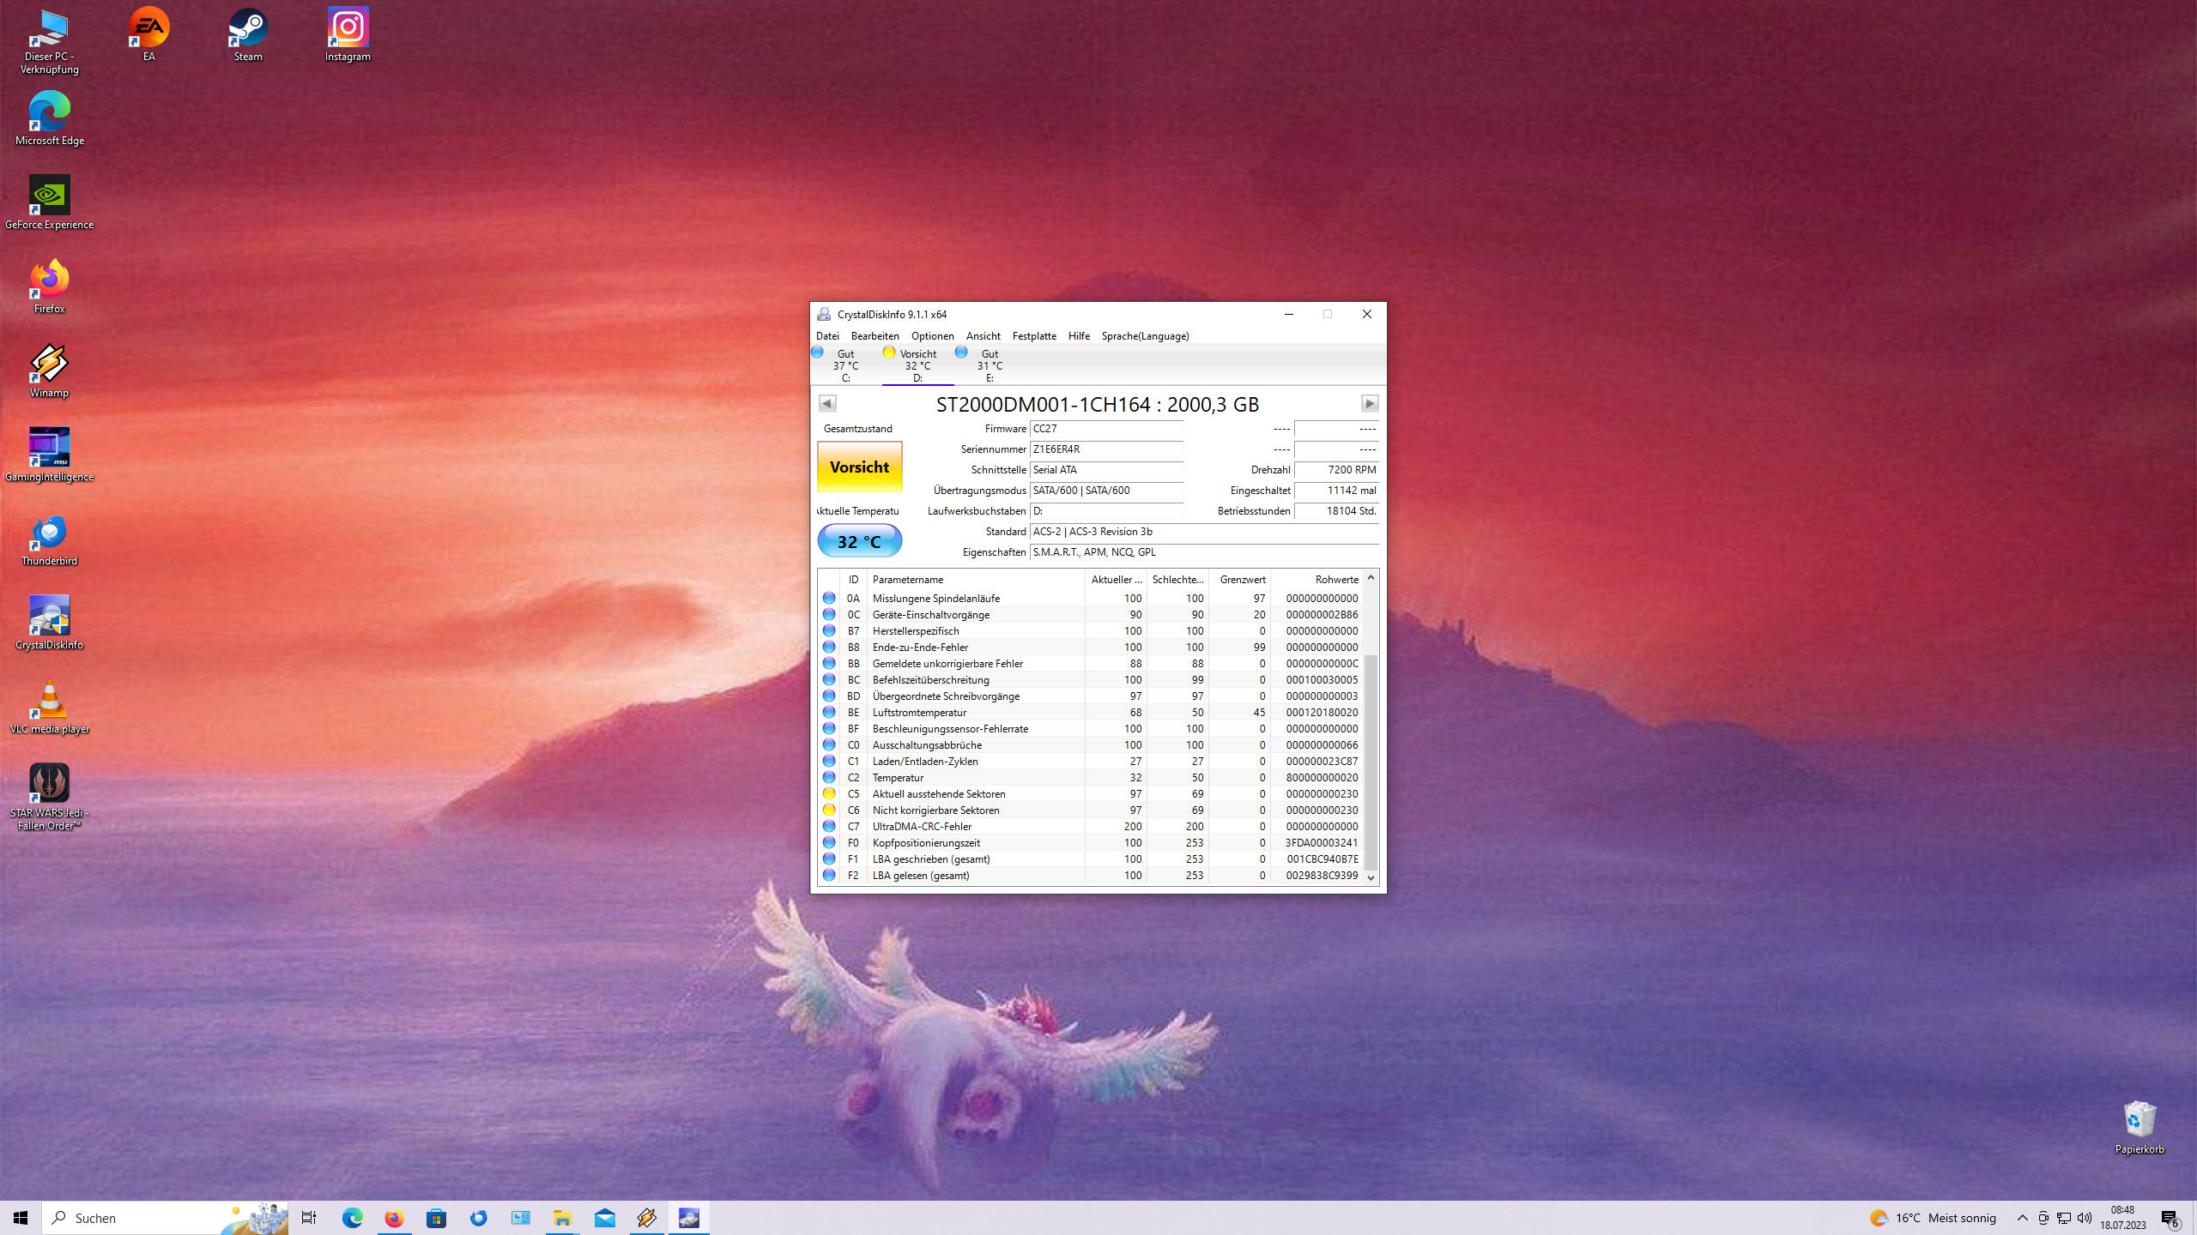The width and height of the screenshot is (2197, 1235).
Task: Open the Optionen menu
Action: 932,336
